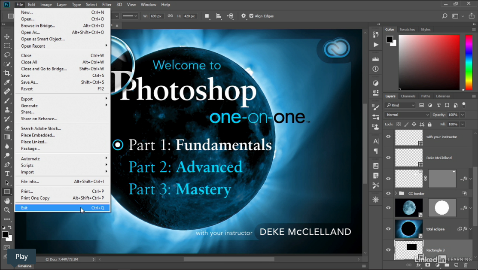Pick a color in the red color field

point(429,62)
